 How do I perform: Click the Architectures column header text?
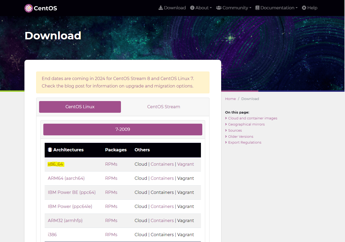point(68,150)
